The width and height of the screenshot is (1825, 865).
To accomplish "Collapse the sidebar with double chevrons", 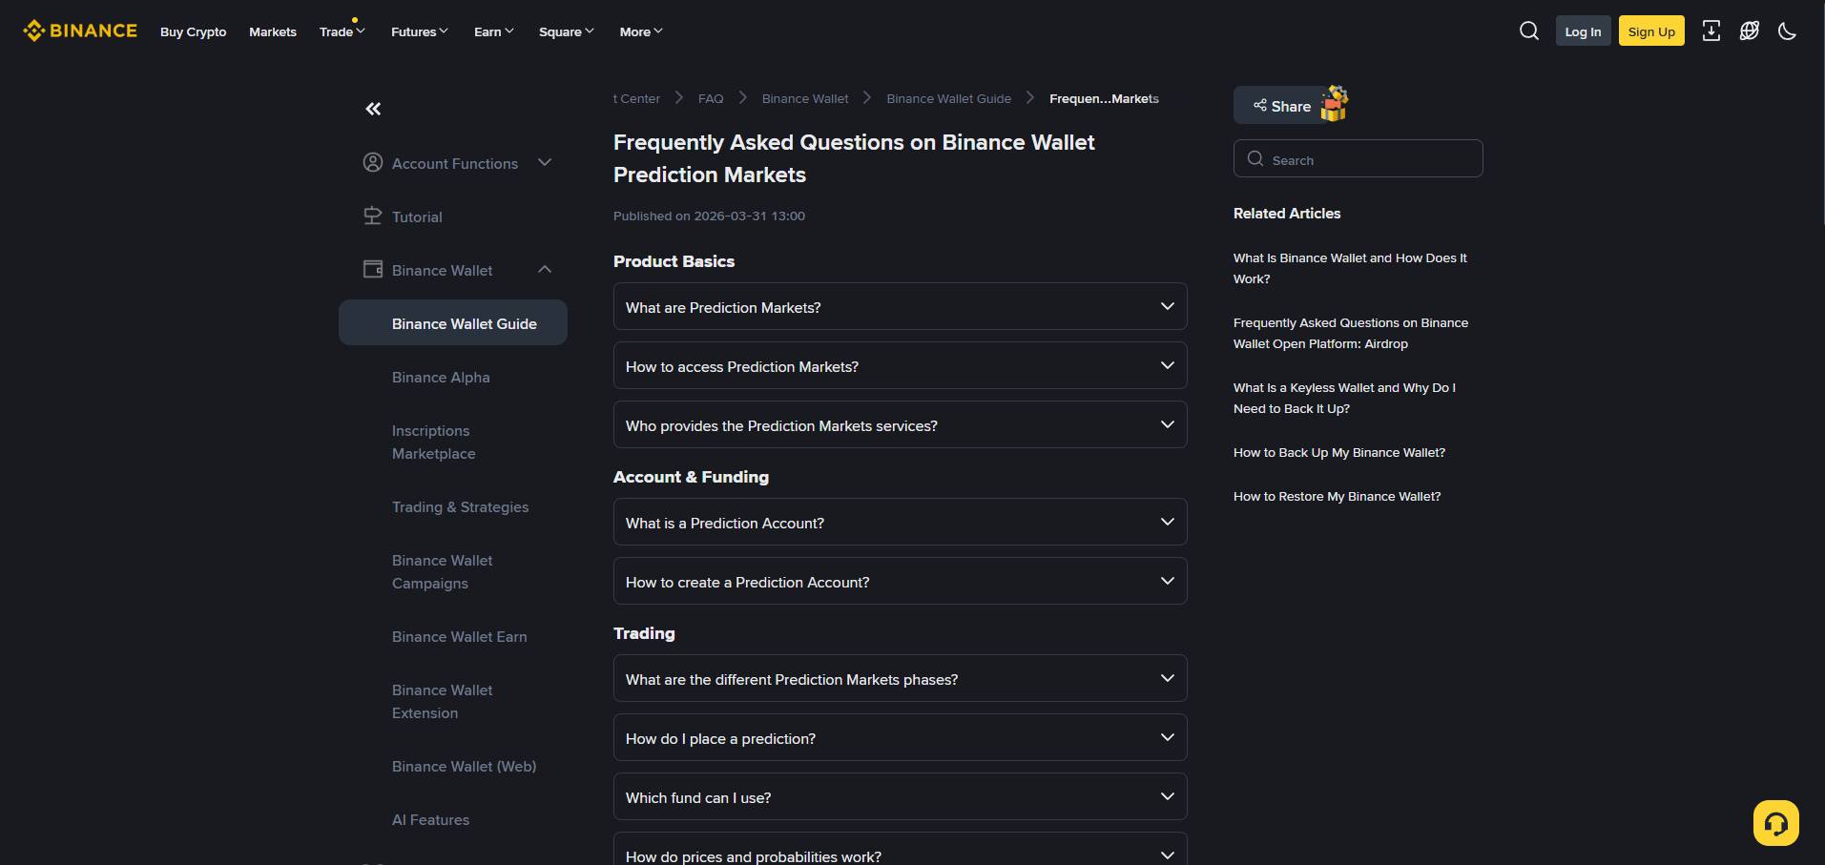I will tap(372, 109).
